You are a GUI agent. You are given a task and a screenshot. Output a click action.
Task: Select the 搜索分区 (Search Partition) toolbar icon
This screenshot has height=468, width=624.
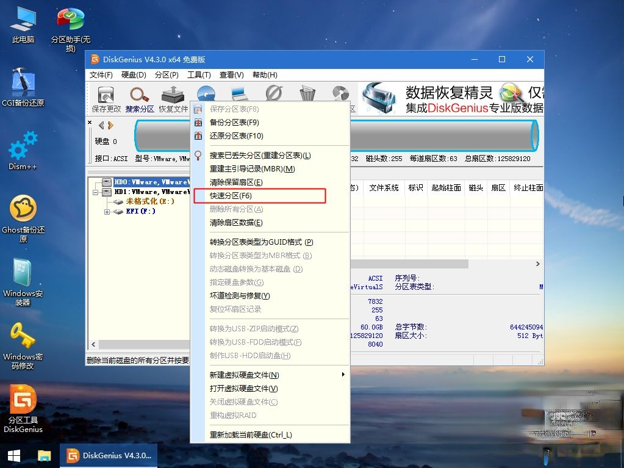139,99
